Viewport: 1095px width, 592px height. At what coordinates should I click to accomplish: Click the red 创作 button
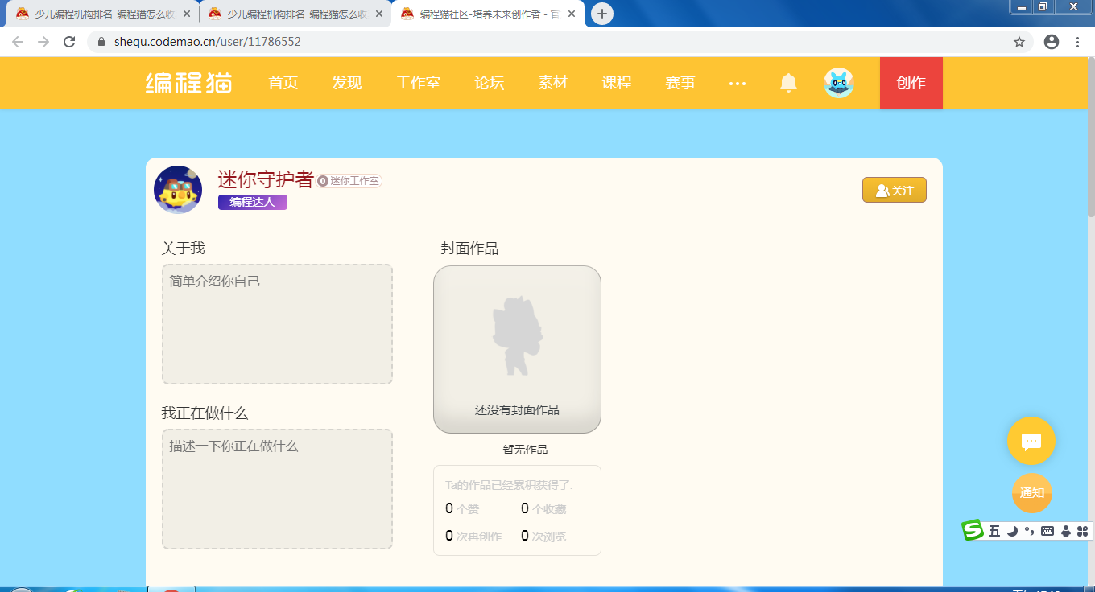tap(911, 83)
